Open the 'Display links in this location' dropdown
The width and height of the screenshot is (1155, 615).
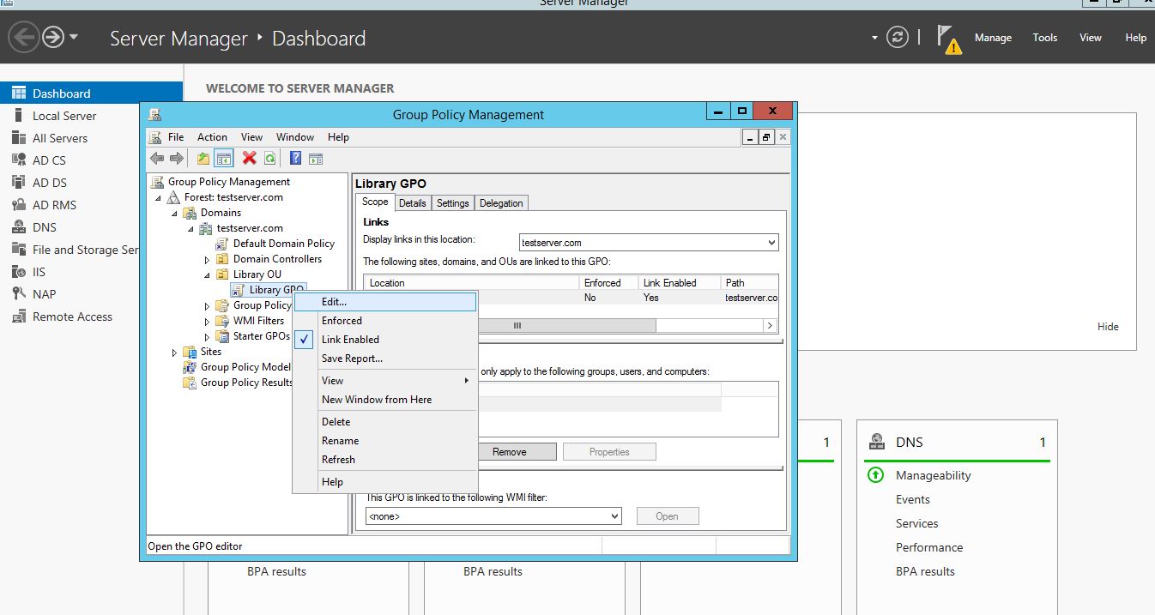coord(649,243)
